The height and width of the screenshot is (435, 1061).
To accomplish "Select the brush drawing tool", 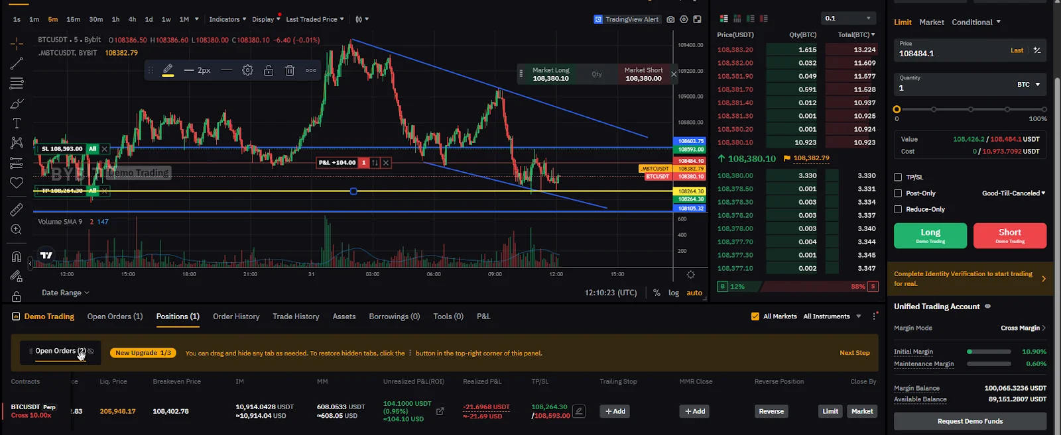I will pyautogui.click(x=17, y=104).
